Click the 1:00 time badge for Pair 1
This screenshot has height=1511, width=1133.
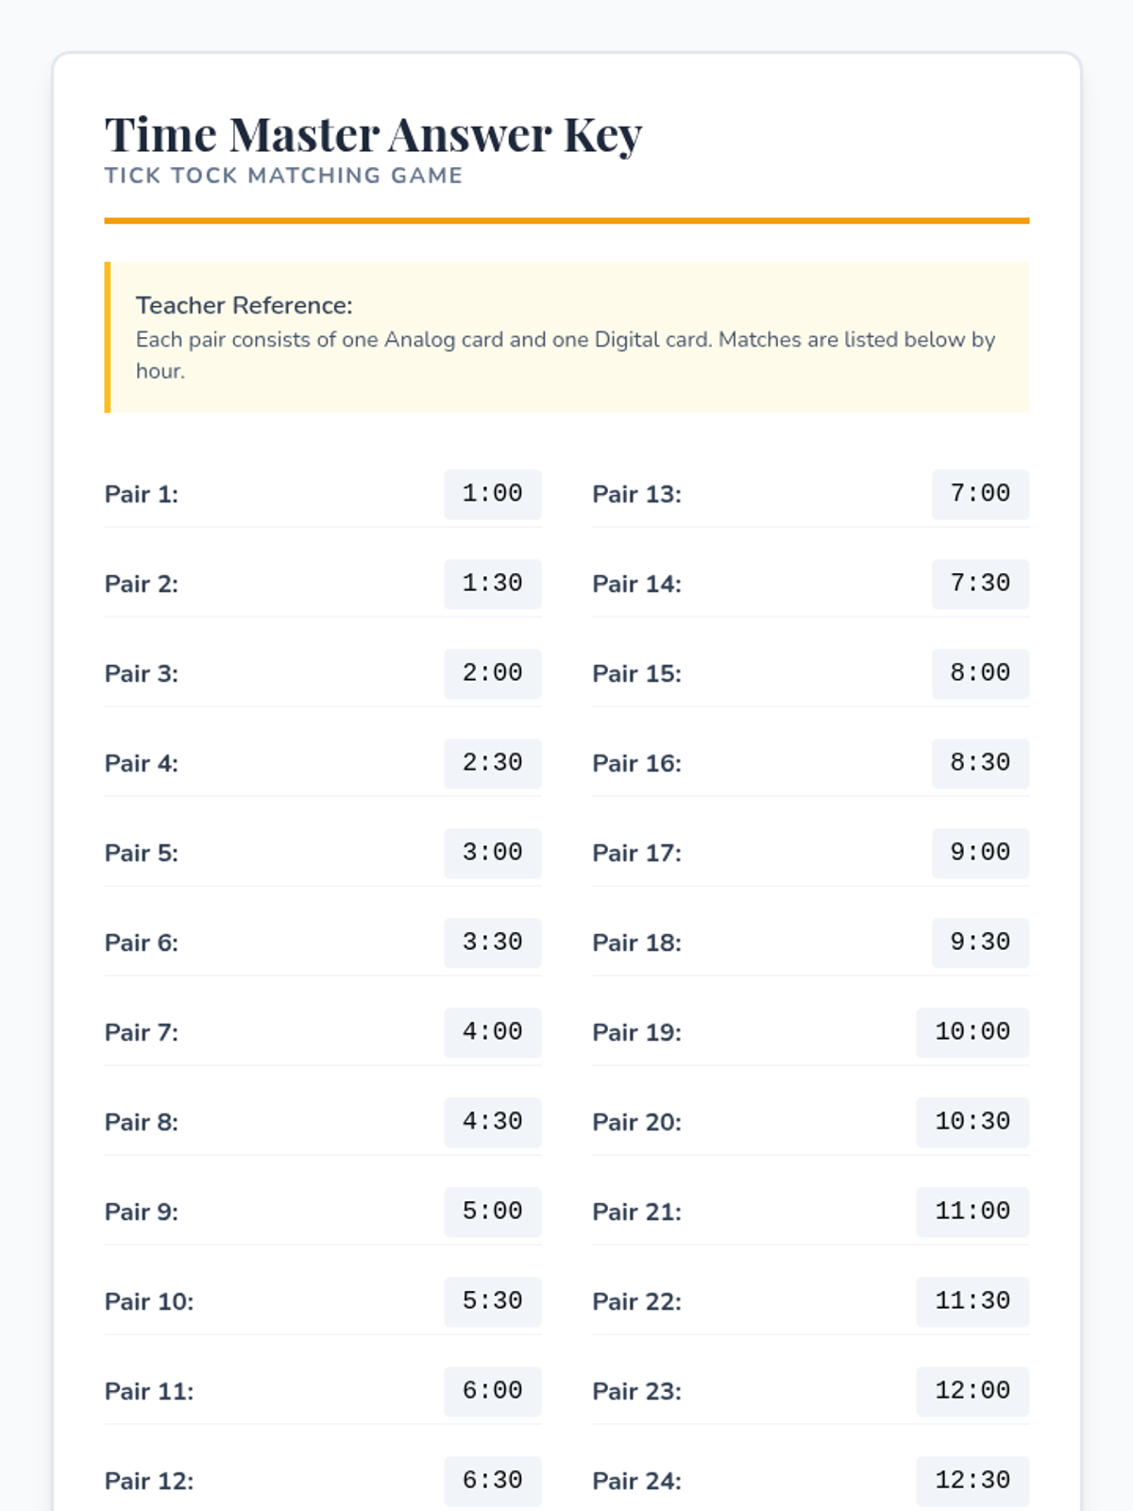click(x=492, y=494)
